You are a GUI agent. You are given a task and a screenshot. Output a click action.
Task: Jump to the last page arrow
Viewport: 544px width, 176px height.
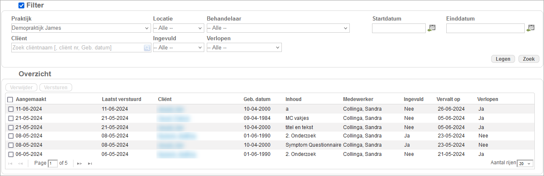(90, 163)
